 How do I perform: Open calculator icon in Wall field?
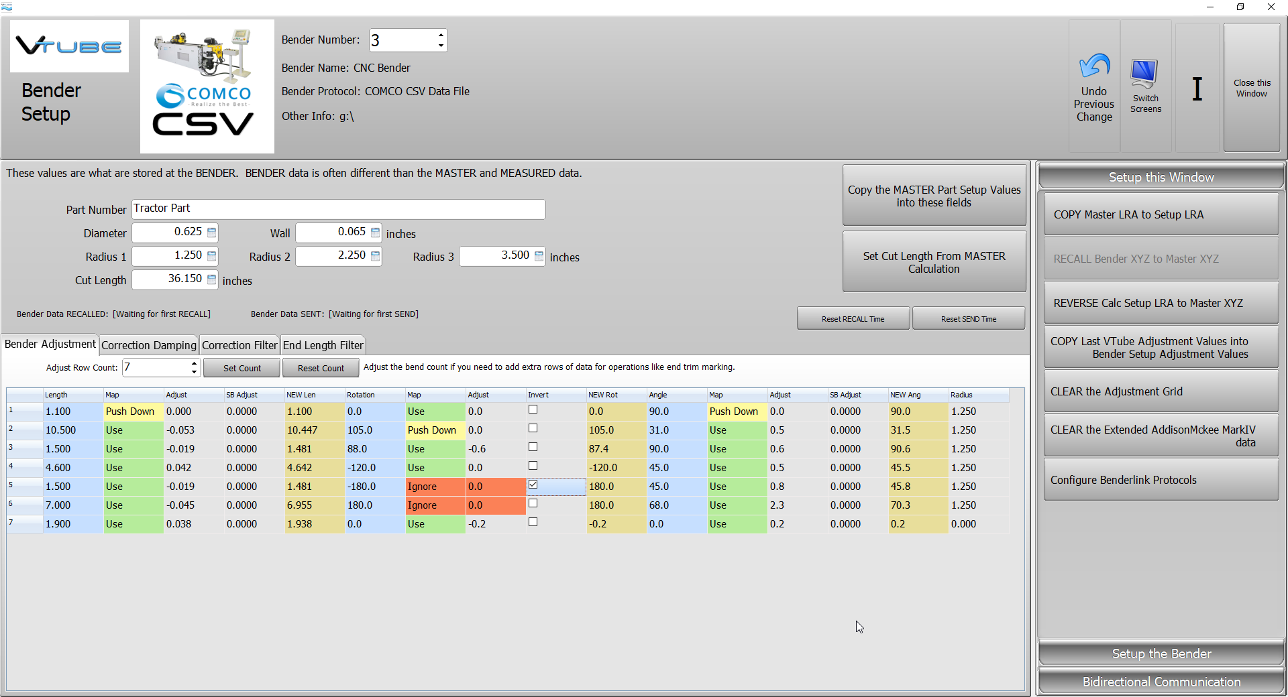(x=376, y=233)
